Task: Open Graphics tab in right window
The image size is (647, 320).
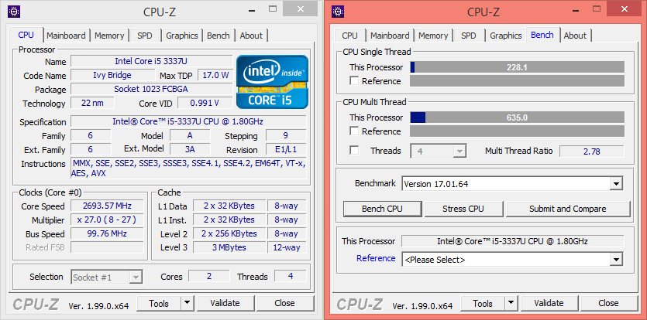Action: tap(506, 36)
